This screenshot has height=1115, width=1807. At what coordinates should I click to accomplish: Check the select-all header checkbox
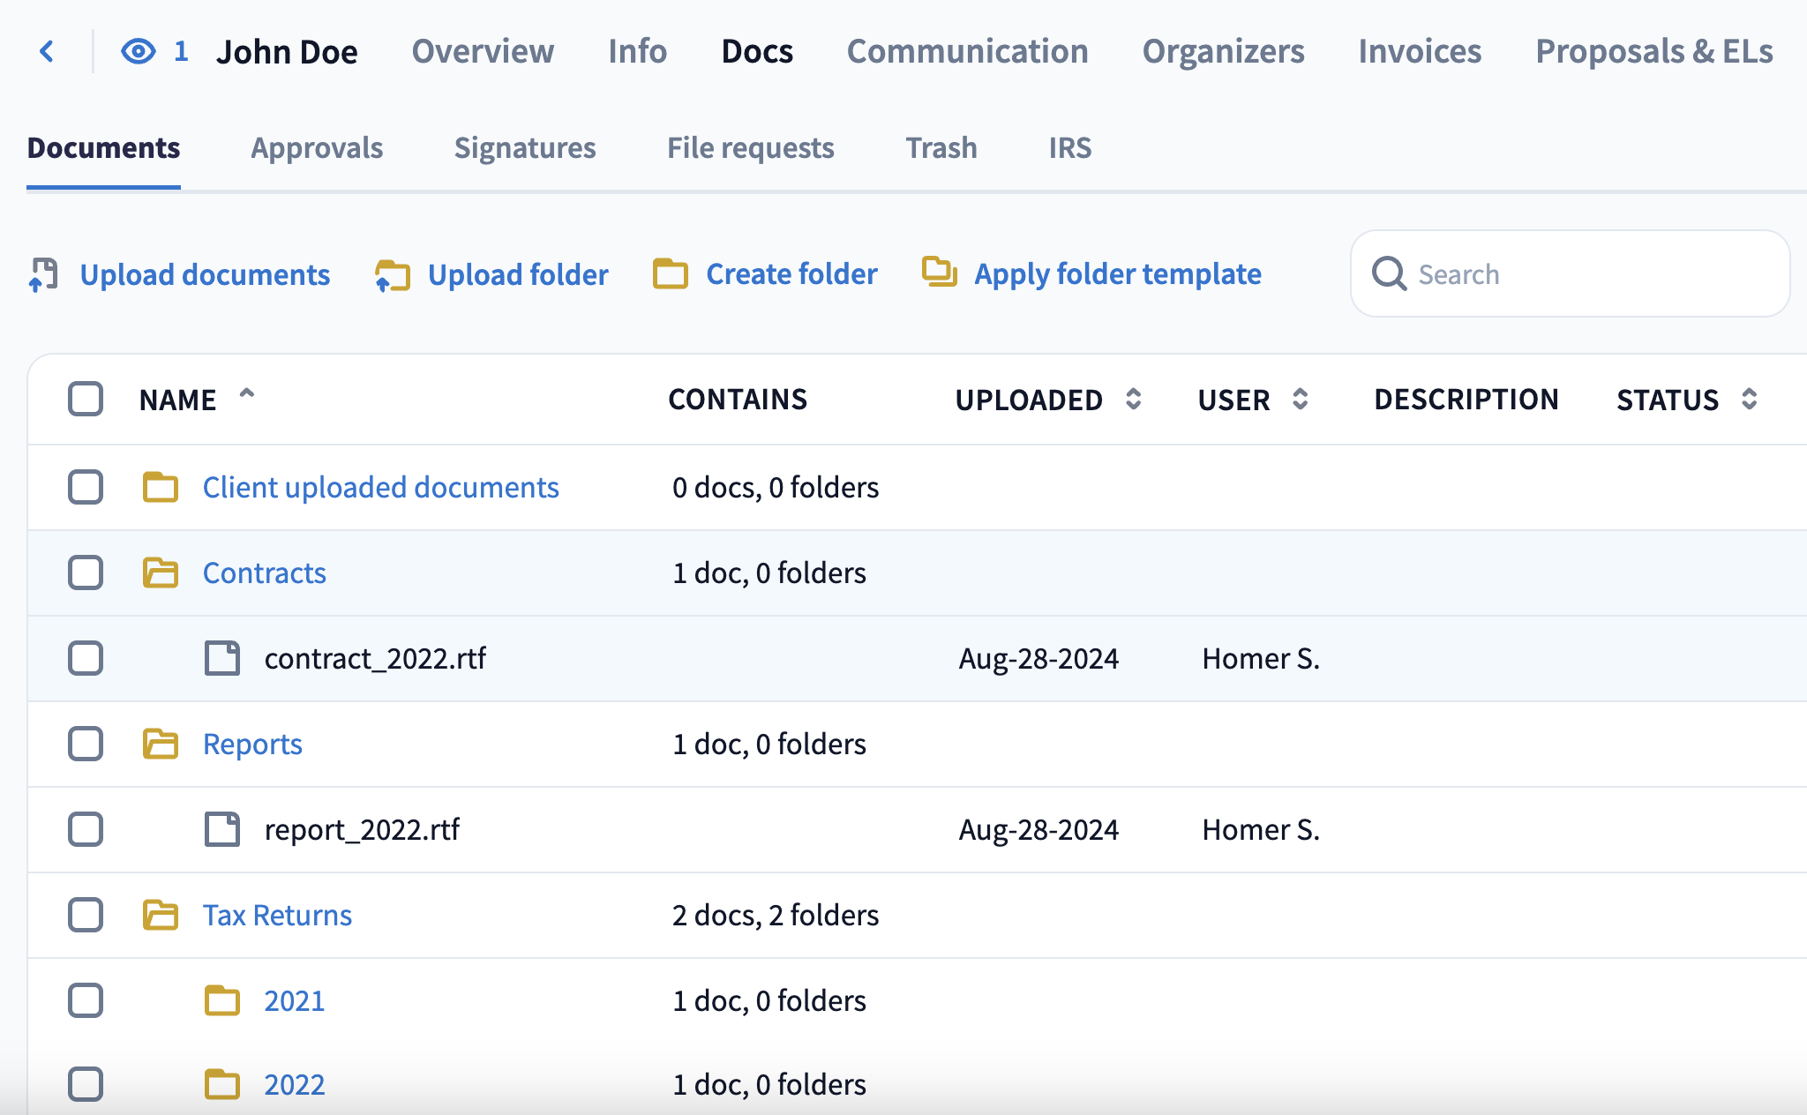86,399
